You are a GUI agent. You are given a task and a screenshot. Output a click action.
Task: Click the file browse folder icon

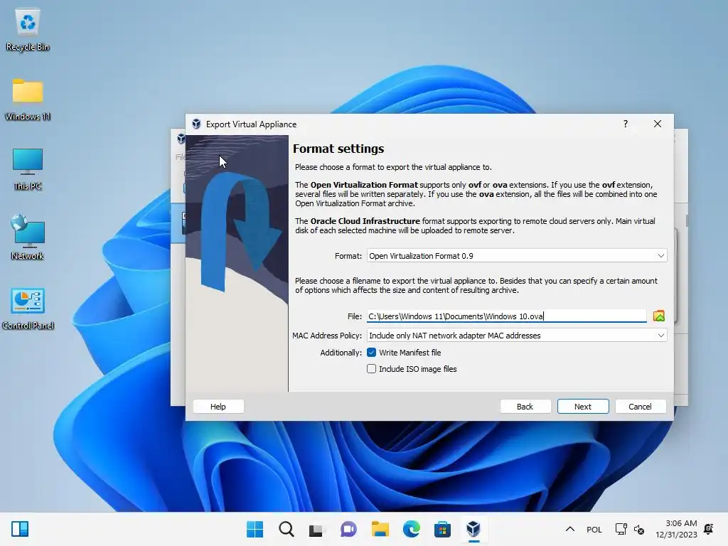pyautogui.click(x=658, y=316)
